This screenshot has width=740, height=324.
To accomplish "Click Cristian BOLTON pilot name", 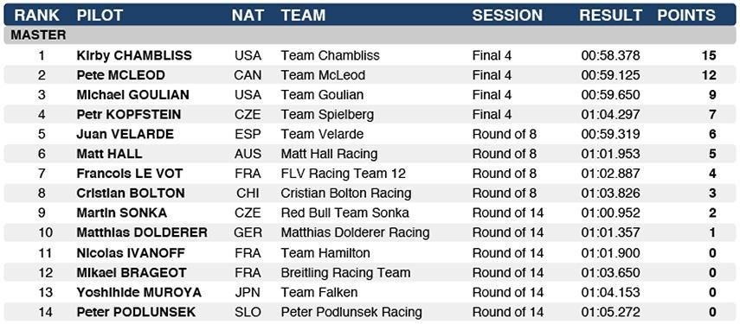I will pos(131,194).
